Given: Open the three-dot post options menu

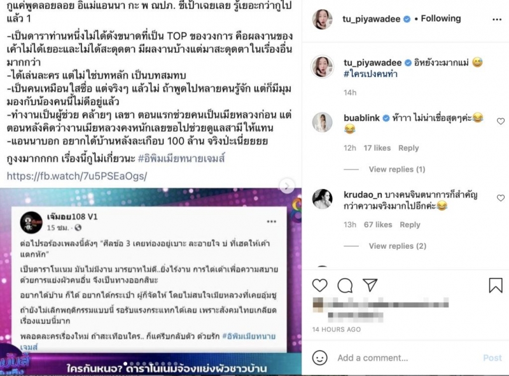Looking at the screenshot, I should (x=497, y=20).
